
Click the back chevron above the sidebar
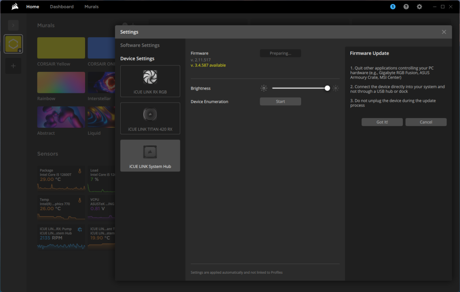click(x=13, y=25)
